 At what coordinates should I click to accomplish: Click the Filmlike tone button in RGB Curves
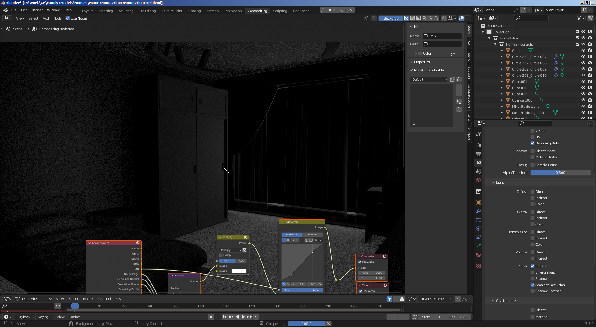pyautogui.click(x=312, y=235)
